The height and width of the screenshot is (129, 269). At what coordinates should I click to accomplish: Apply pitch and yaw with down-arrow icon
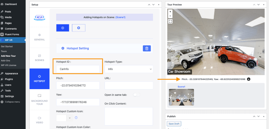[x=248, y=79]
